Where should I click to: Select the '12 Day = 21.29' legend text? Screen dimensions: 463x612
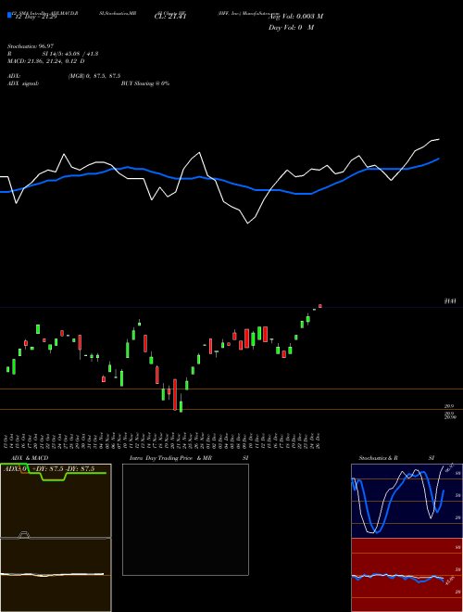pos(36,17)
